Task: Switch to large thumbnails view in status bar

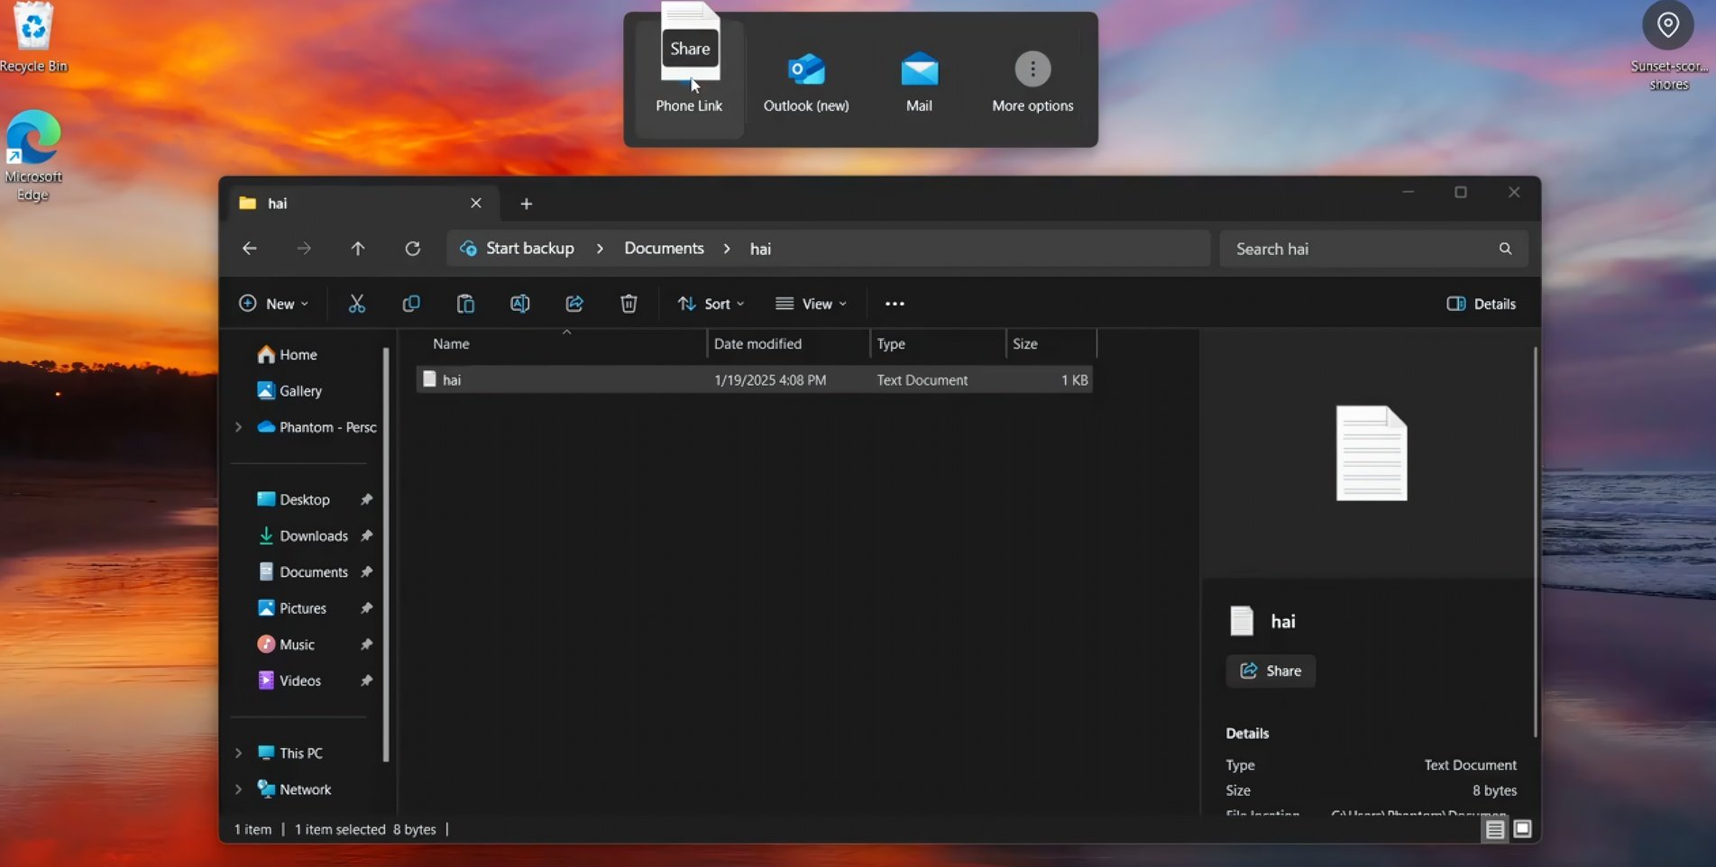Action: pos(1522,829)
